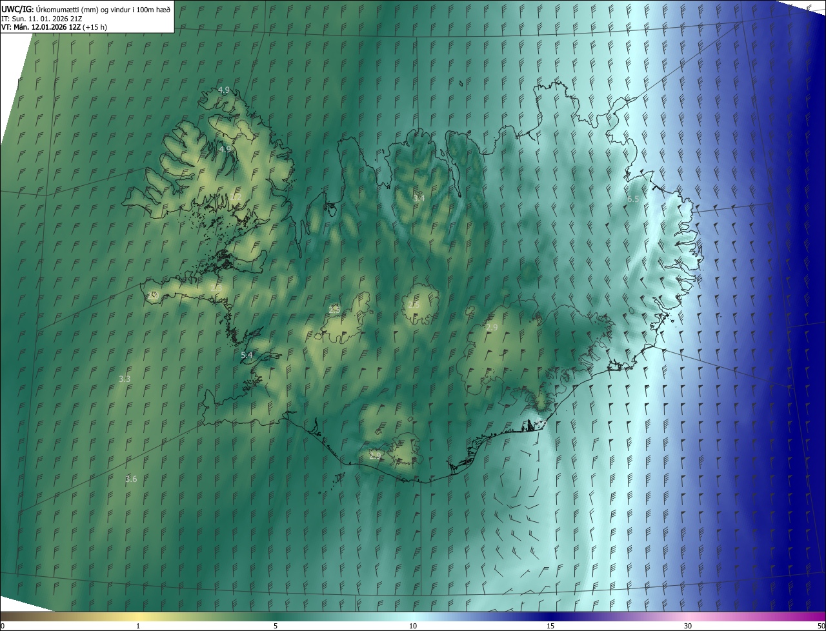Click the 1 tick on the color scale
Viewport: 826px width, 631px height.
(138, 626)
